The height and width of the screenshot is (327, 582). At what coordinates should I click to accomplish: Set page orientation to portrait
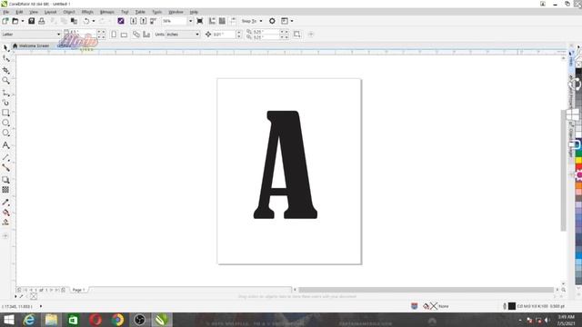tap(114, 35)
